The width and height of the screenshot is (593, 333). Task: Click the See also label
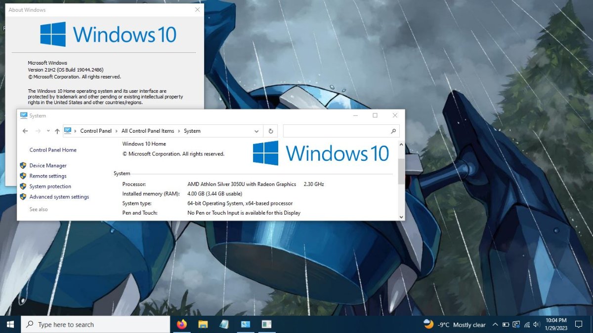(39, 210)
